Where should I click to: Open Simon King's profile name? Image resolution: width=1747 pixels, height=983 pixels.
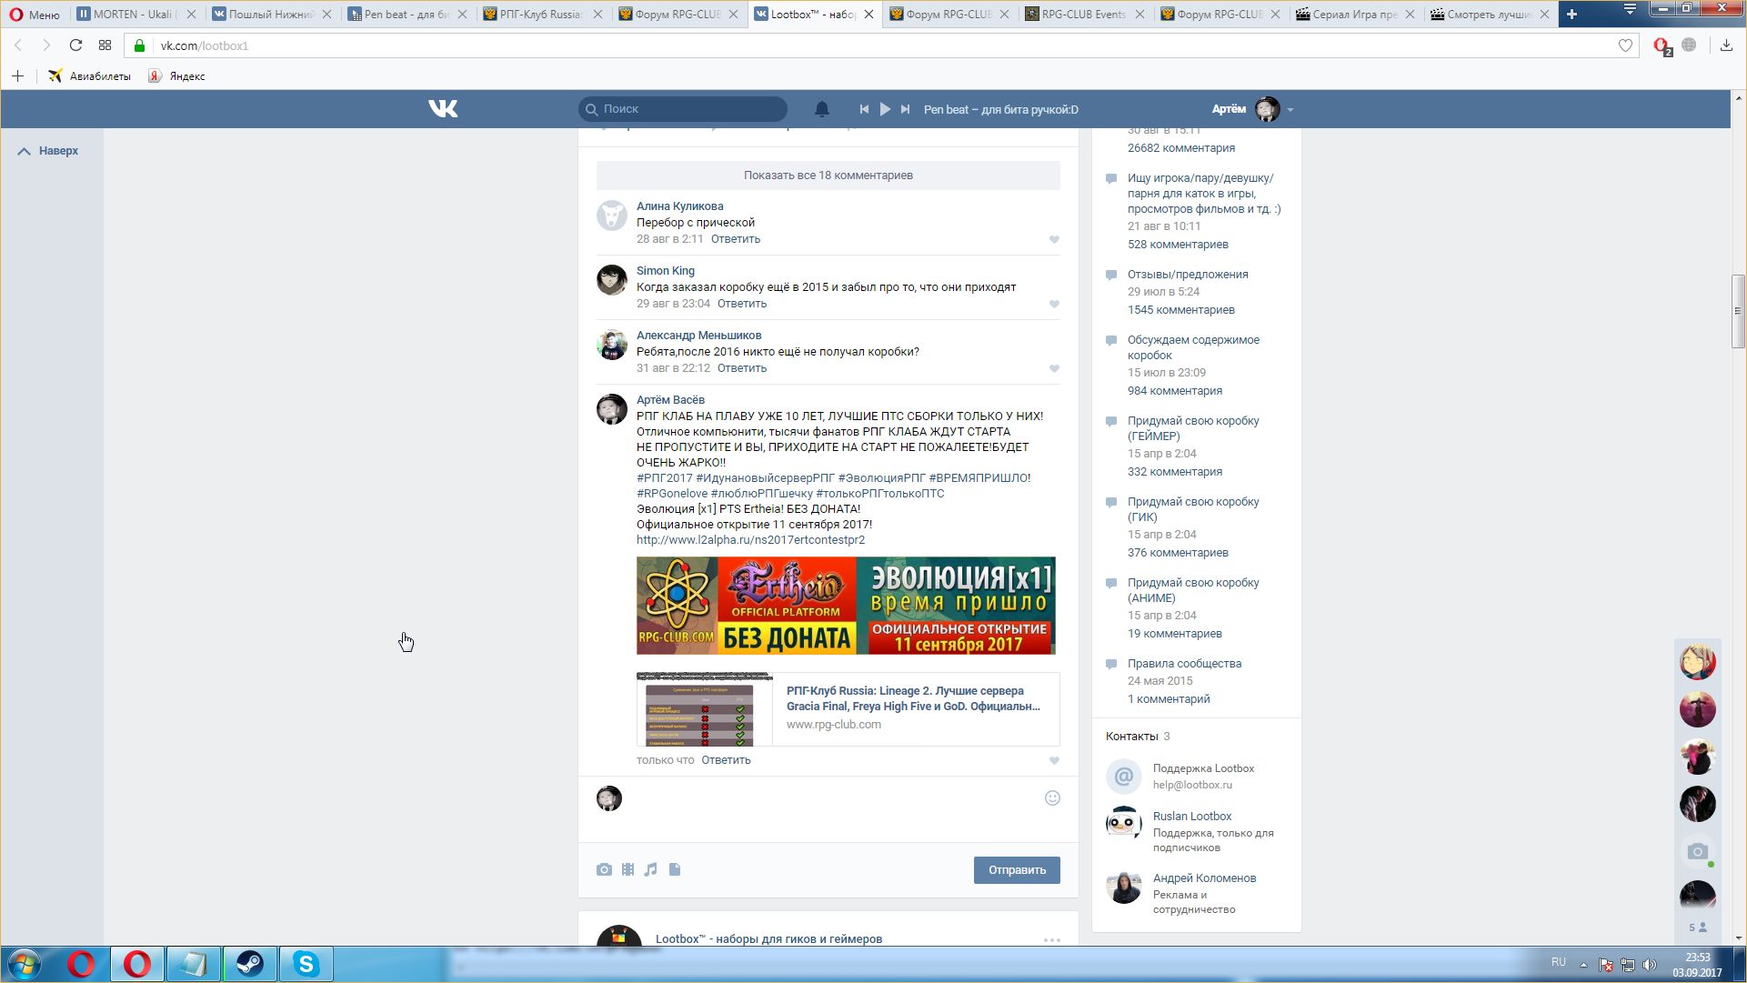coord(666,271)
